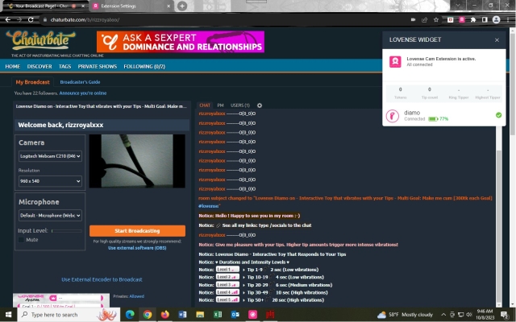The width and height of the screenshot is (516, 322).
Task: Open the USERS tab
Action: tap(240, 105)
